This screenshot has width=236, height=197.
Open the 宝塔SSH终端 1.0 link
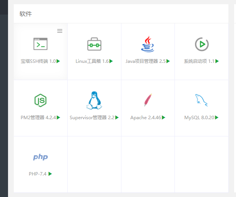pyautogui.click(x=38, y=61)
